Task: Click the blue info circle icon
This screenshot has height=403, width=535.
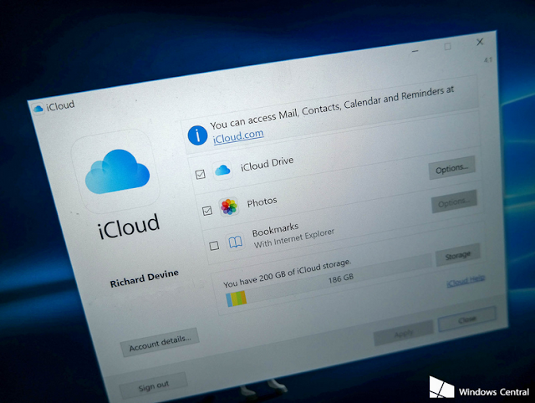Action: pyautogui.click(x=197, y=135)
